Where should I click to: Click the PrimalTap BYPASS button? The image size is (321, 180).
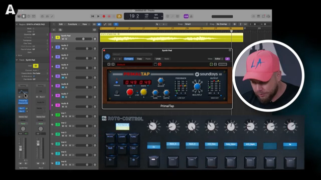pyautogui.click(x=223, y=64)
